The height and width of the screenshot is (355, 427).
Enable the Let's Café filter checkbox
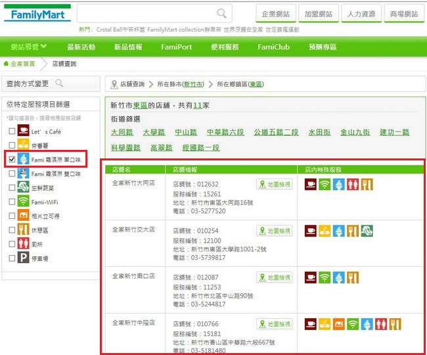pyautogui.click(x=11, y=131)
